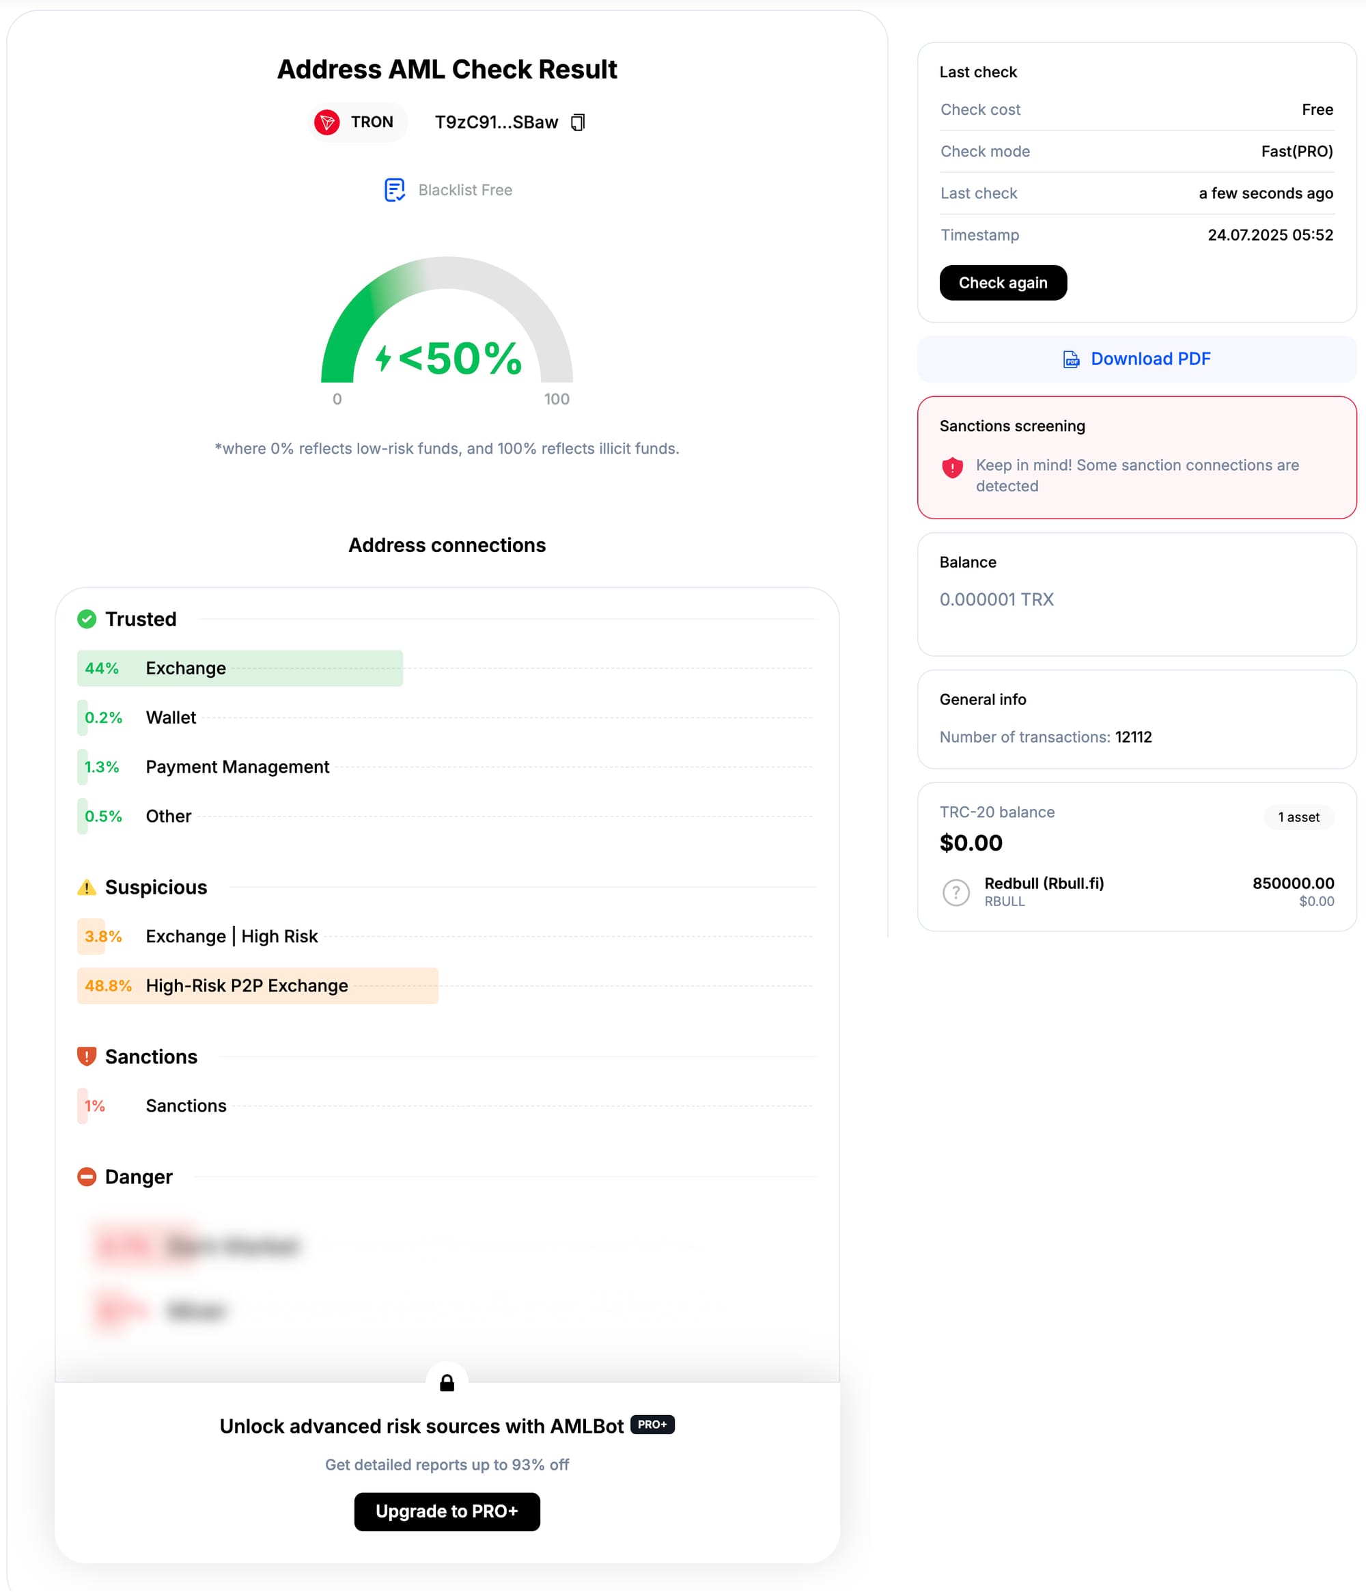
Task: Click the green Trusted checkmark icon
Action: pos(87,618)
